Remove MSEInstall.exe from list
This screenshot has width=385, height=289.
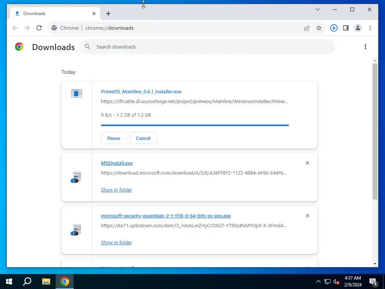point(308,163)
